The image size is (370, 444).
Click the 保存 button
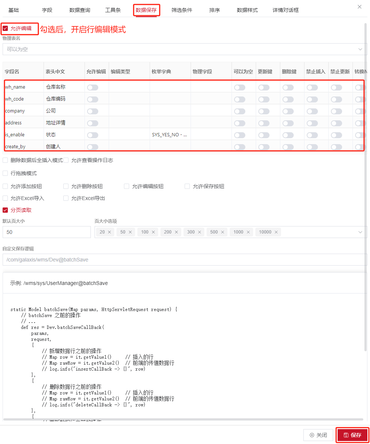353,435
